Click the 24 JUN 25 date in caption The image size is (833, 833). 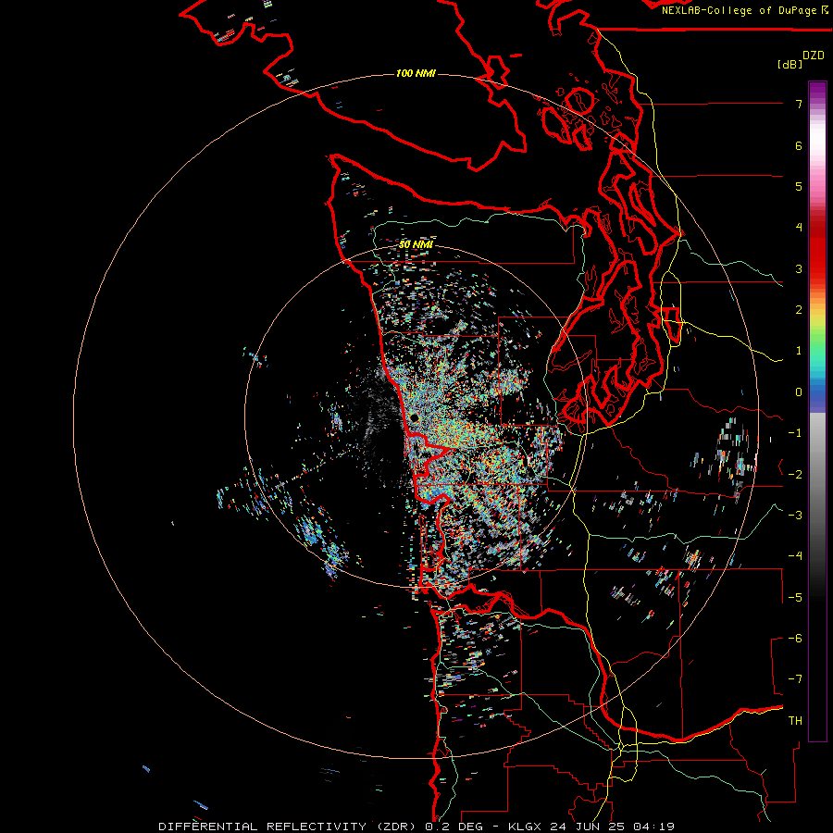point(588,827)
